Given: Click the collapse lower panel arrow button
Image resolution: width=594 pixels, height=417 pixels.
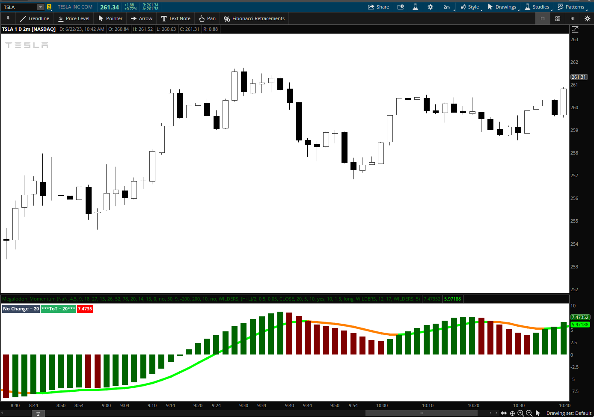Looking at the screenshot, I should coord(38,414).
